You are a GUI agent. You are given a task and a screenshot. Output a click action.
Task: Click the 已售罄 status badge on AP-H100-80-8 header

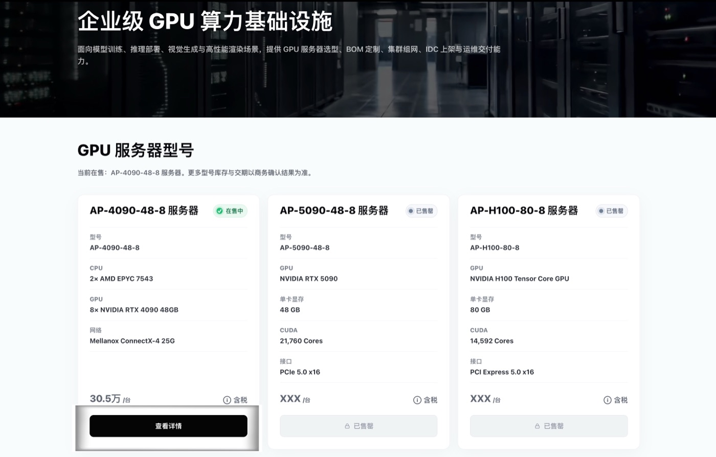(612, 211)
